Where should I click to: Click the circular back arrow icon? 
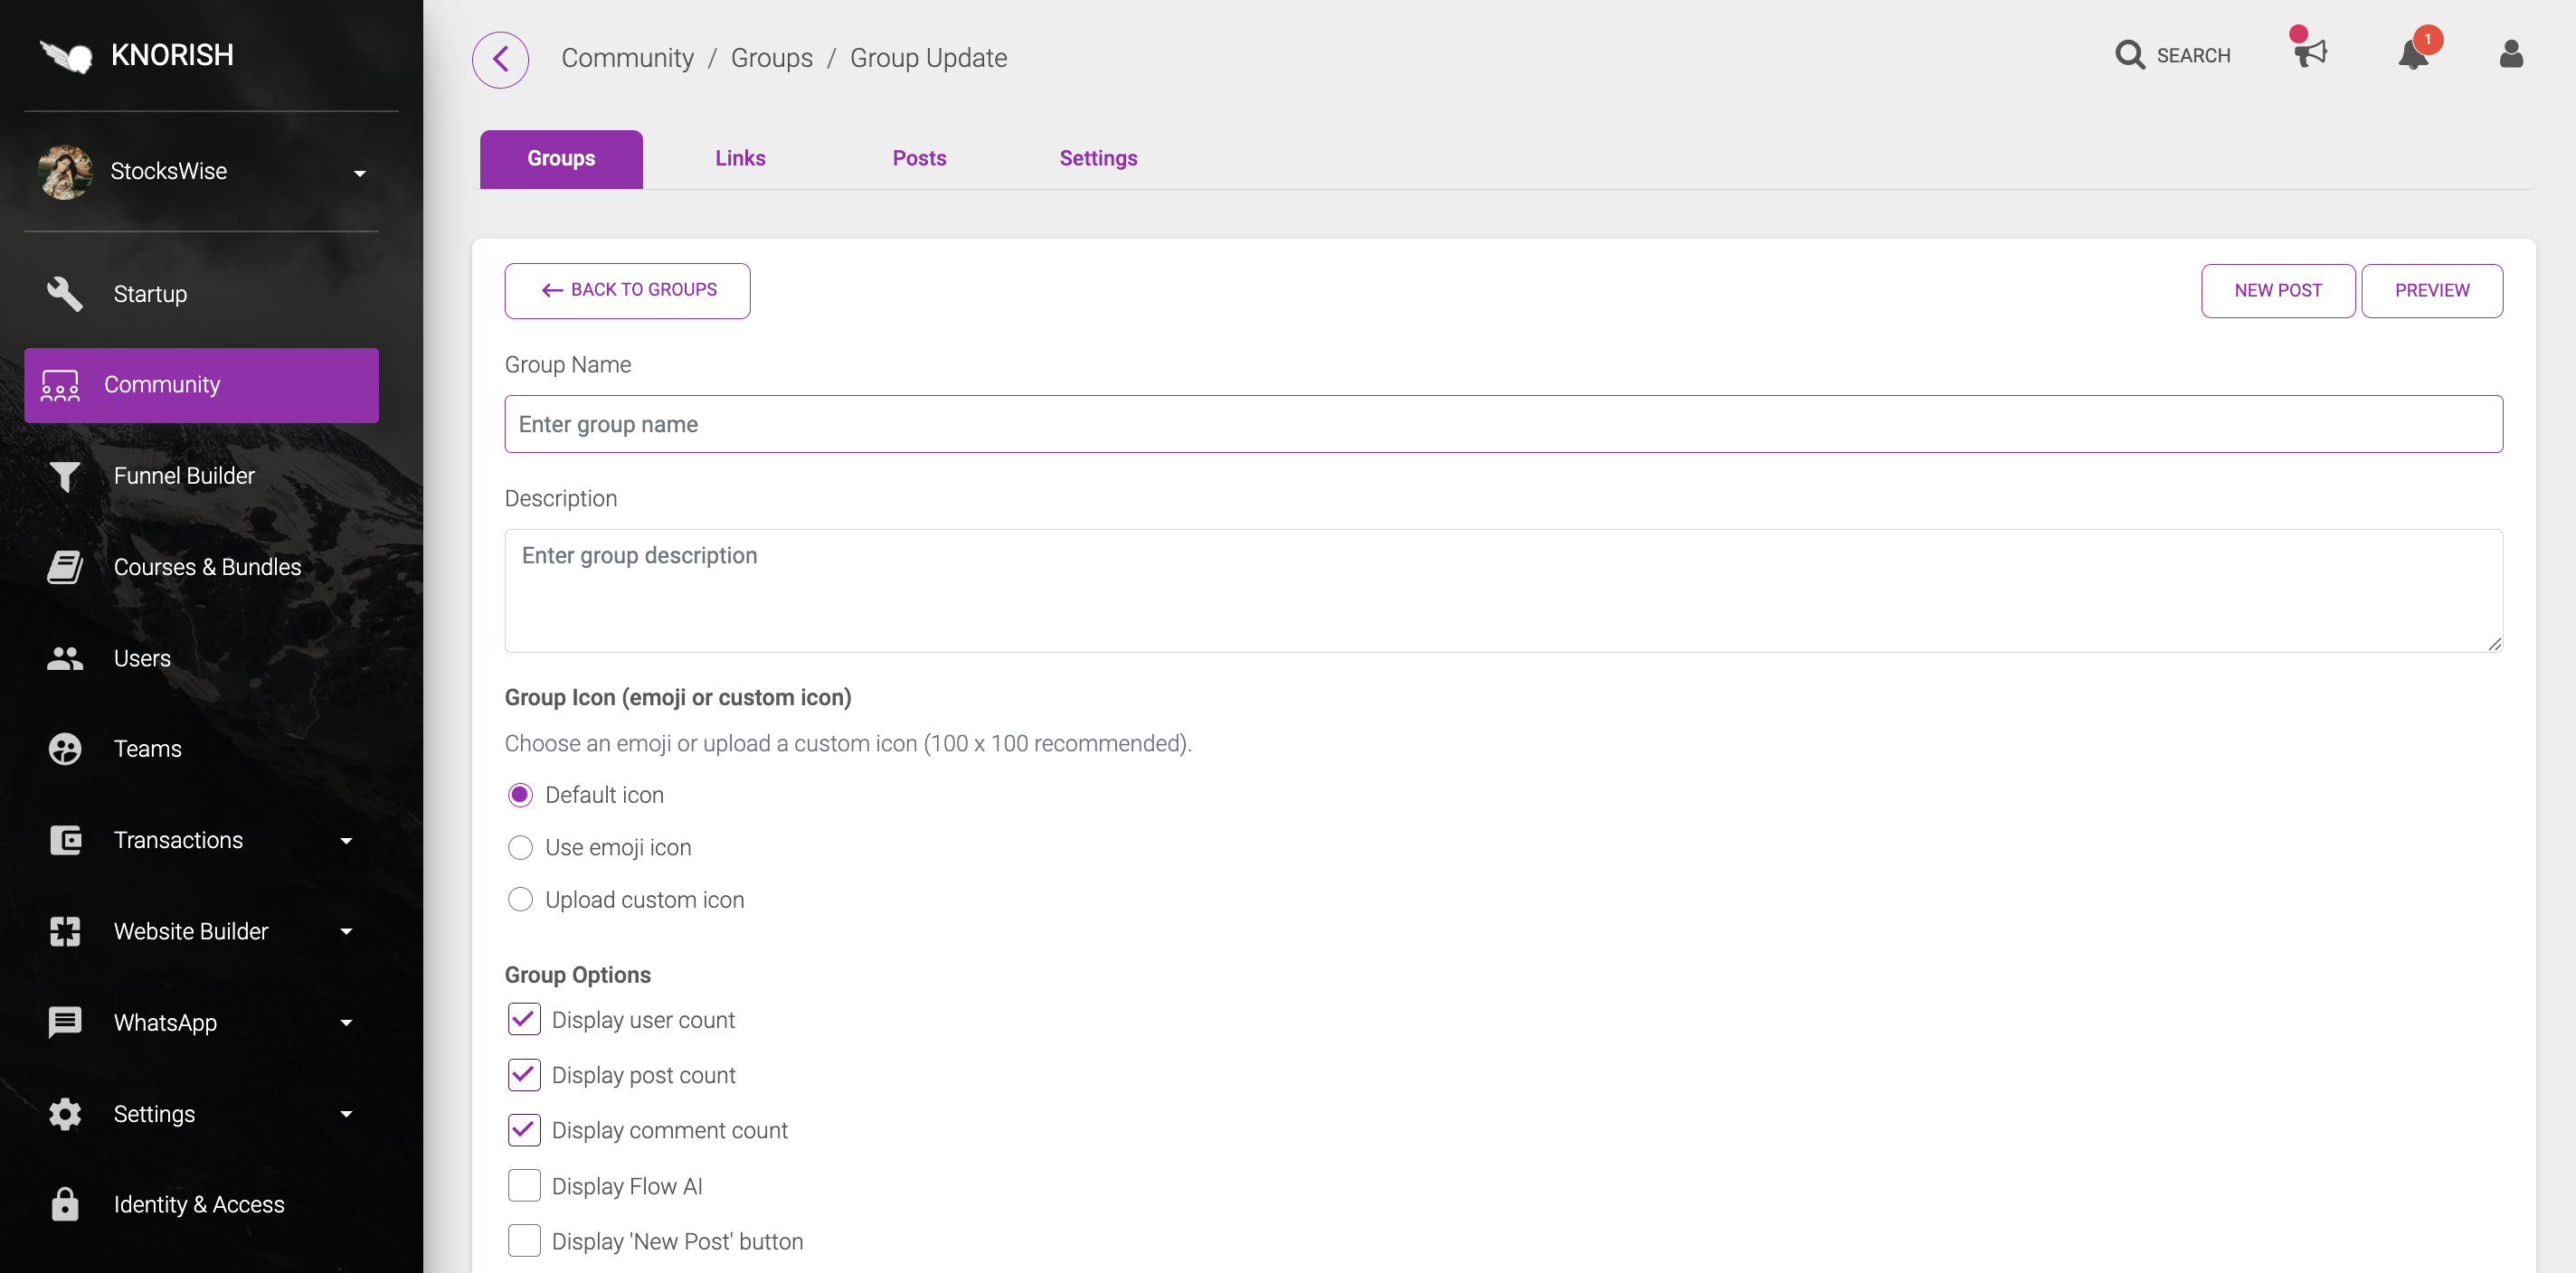(500, 59)
